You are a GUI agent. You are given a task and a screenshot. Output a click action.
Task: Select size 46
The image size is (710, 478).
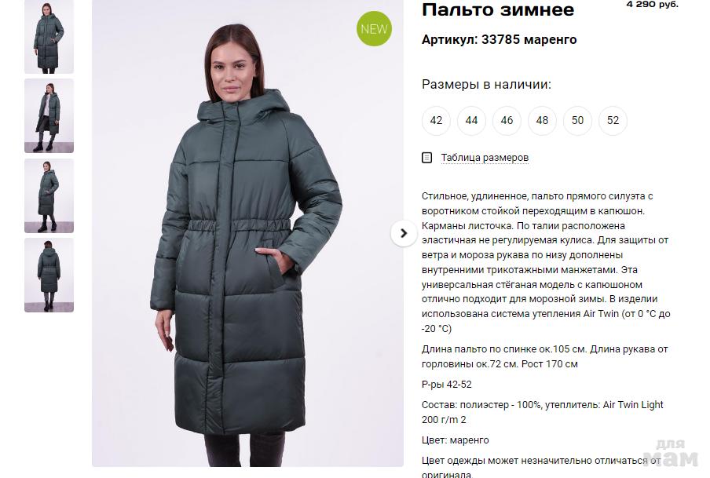coord(507,120)
